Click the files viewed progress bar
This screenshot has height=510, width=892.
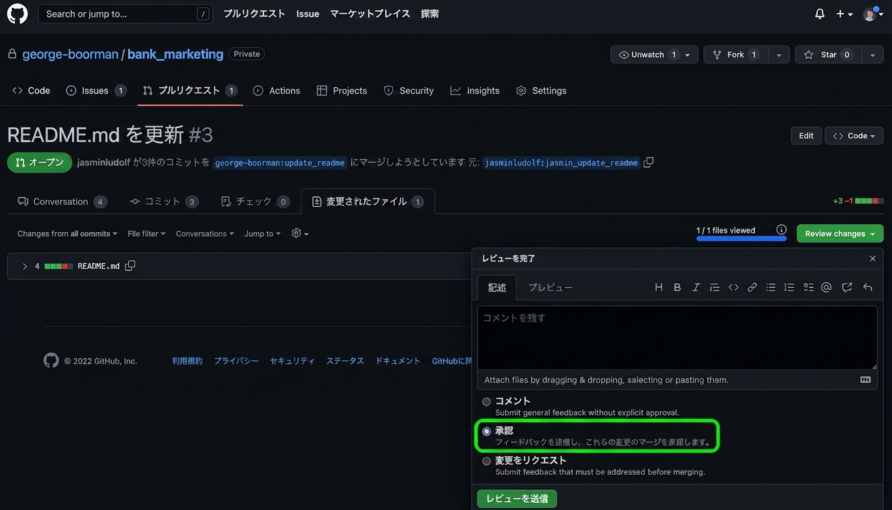tap(741, 239)
